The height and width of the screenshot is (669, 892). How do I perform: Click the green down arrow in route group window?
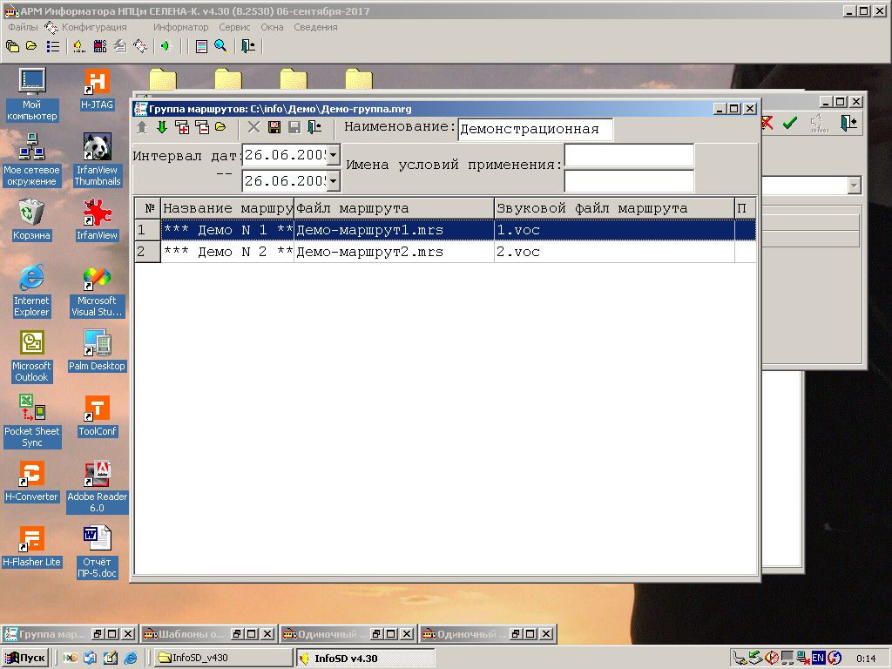(x=162, y=127)
